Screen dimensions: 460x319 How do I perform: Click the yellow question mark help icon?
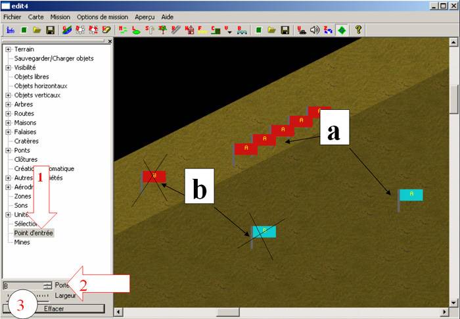point(358,30)
